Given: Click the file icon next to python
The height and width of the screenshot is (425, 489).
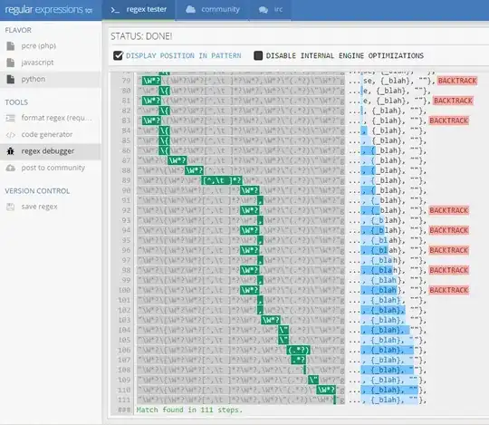Looking at the screenshot, I should click(11, 79).
